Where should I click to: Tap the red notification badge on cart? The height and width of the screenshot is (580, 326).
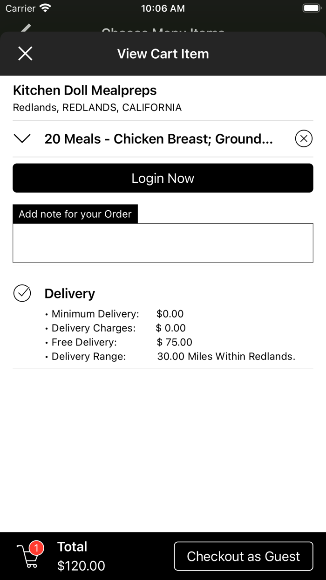(x=36, y=548)
